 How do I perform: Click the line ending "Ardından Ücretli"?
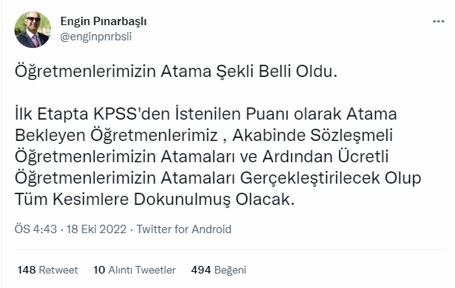202,157
